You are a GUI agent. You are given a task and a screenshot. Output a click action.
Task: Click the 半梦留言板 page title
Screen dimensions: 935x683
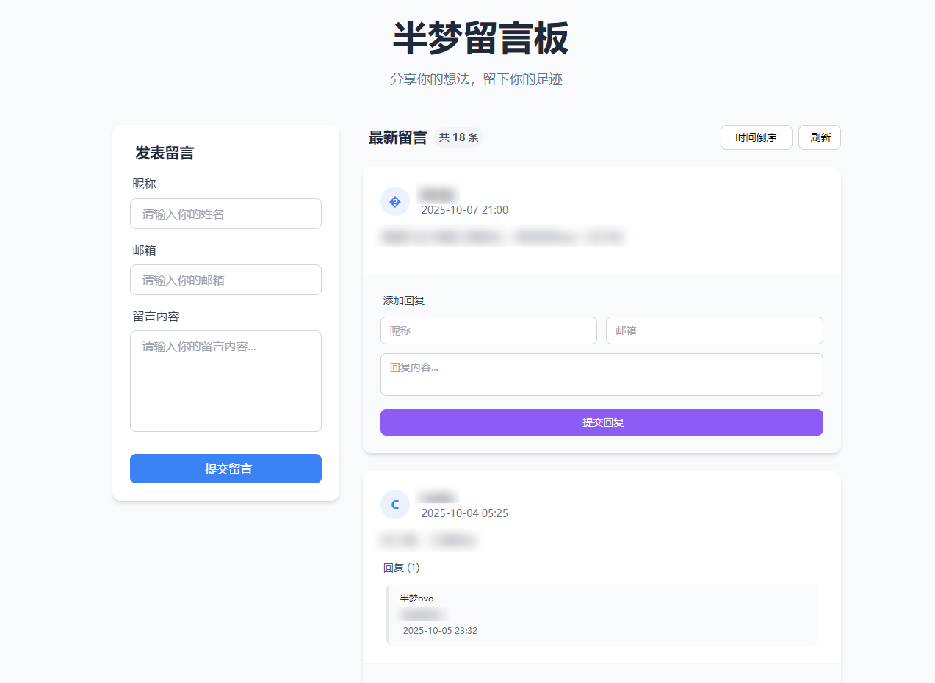(480, 38)
